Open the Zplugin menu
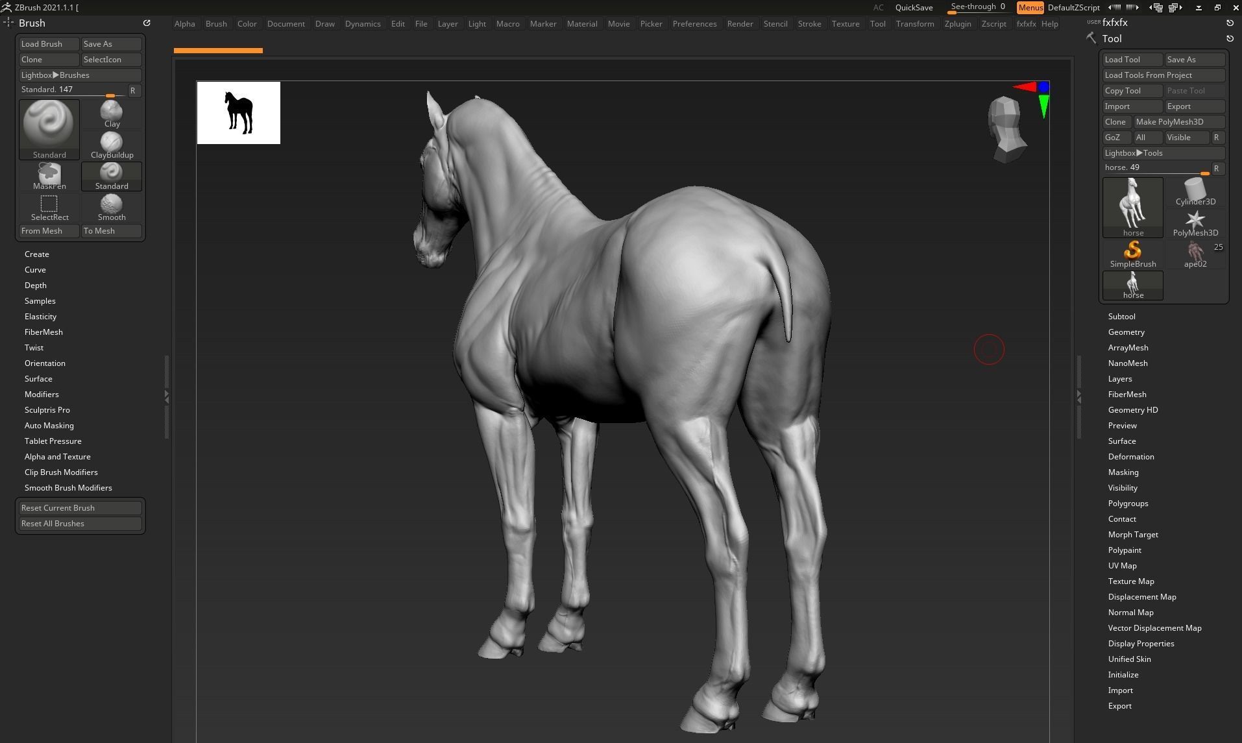This screenshot has width=1242, height=743. [x=958, y=23]
